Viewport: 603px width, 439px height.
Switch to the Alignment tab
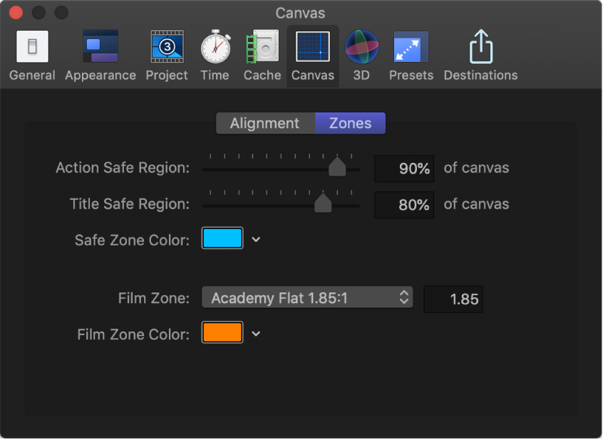pos(264,123)
